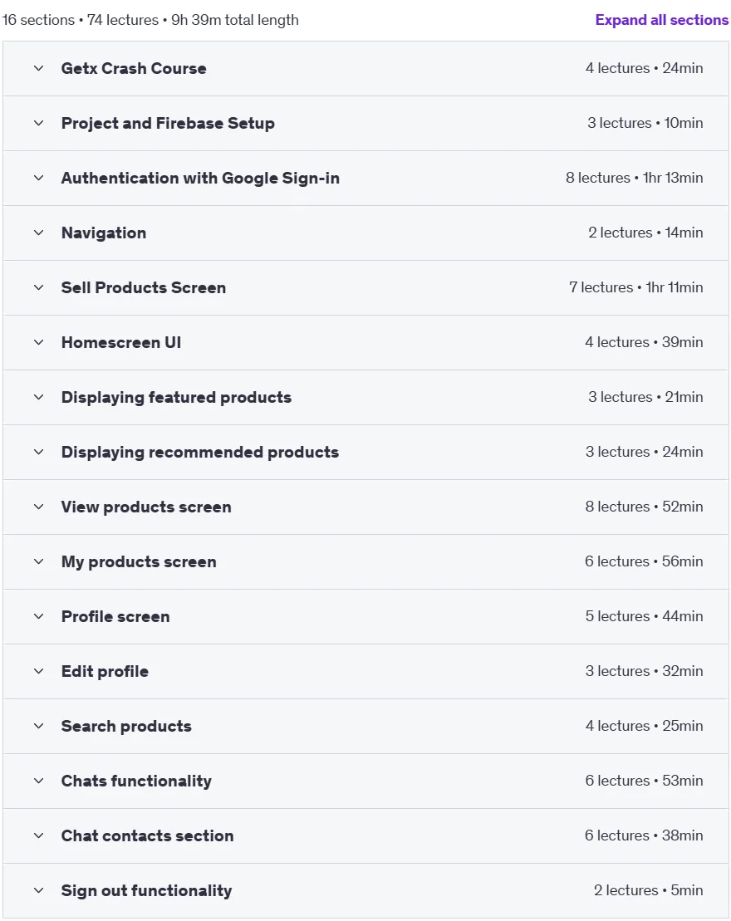Click the 7 lectures 1hr 11min label
Viewport: 731px width, 921px height.
point(635,288)
